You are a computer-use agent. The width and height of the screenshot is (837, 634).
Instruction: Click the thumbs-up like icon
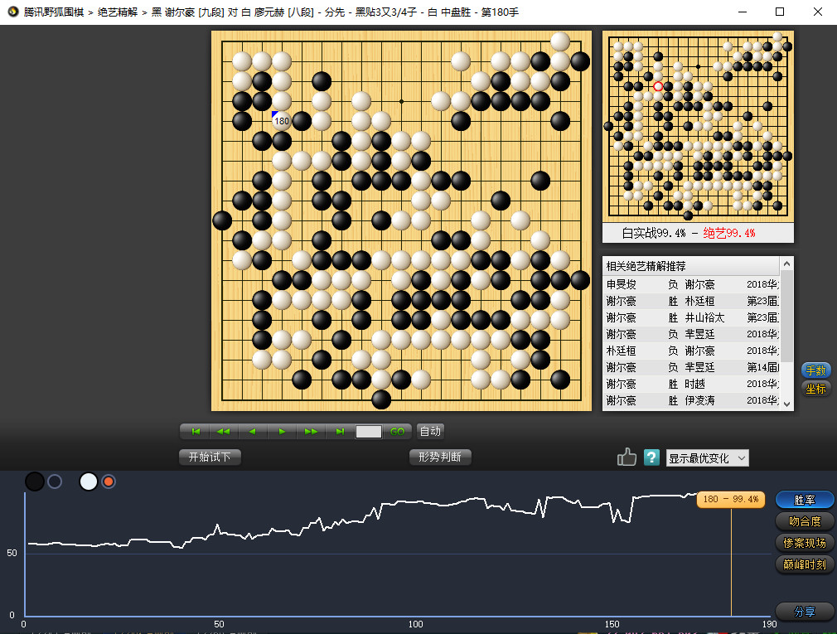(x=627, y=457)
